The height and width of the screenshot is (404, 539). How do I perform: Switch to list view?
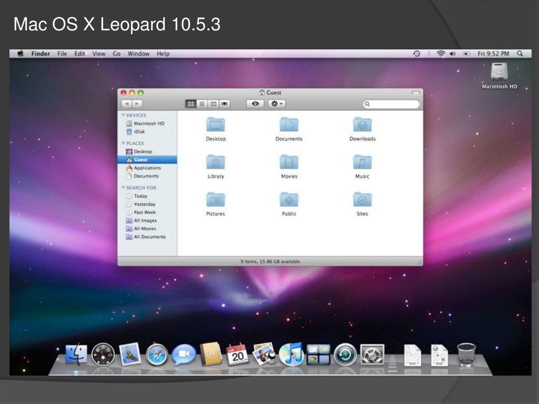click(202, 104)
